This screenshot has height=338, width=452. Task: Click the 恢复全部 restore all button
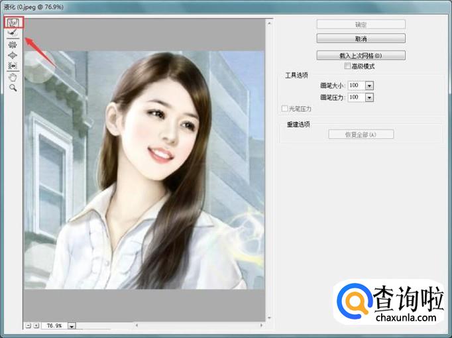click(x=361, y=135)
